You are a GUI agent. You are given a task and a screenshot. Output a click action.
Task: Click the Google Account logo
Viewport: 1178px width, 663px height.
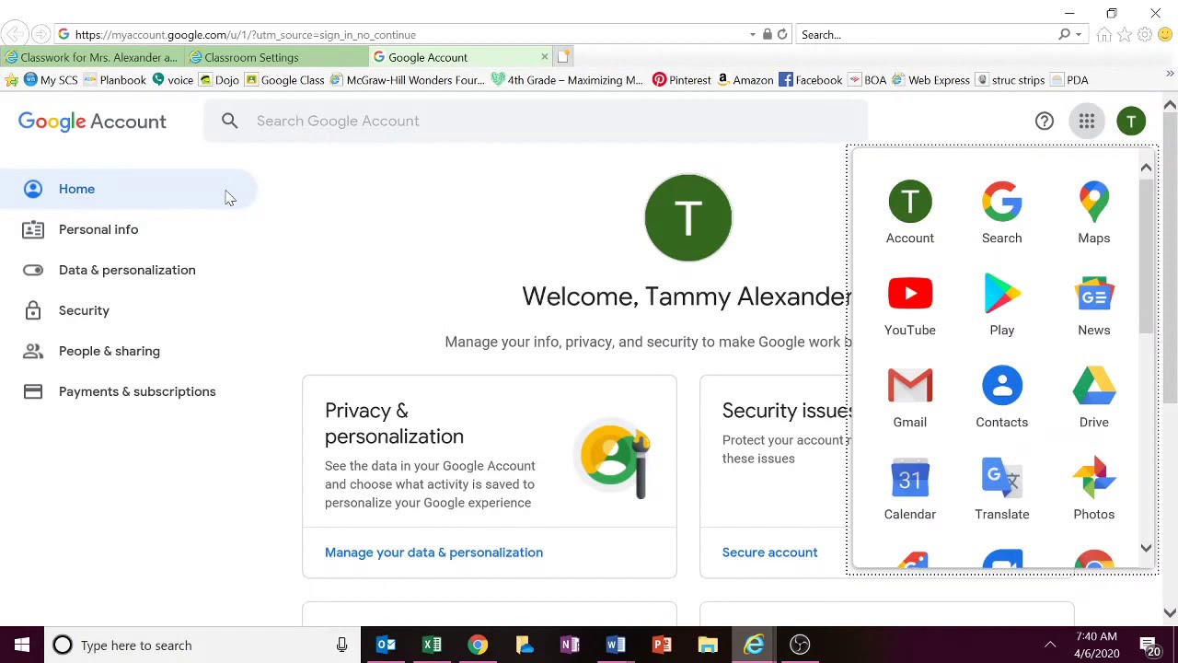(x=92, y=122)
